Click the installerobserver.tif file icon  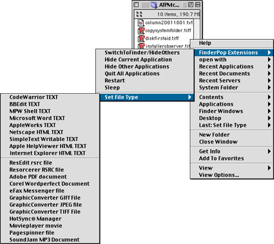141,46
